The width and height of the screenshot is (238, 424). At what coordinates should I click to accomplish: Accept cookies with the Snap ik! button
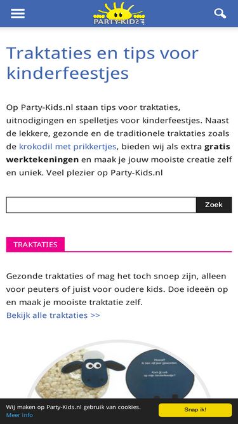pos(195,410)
